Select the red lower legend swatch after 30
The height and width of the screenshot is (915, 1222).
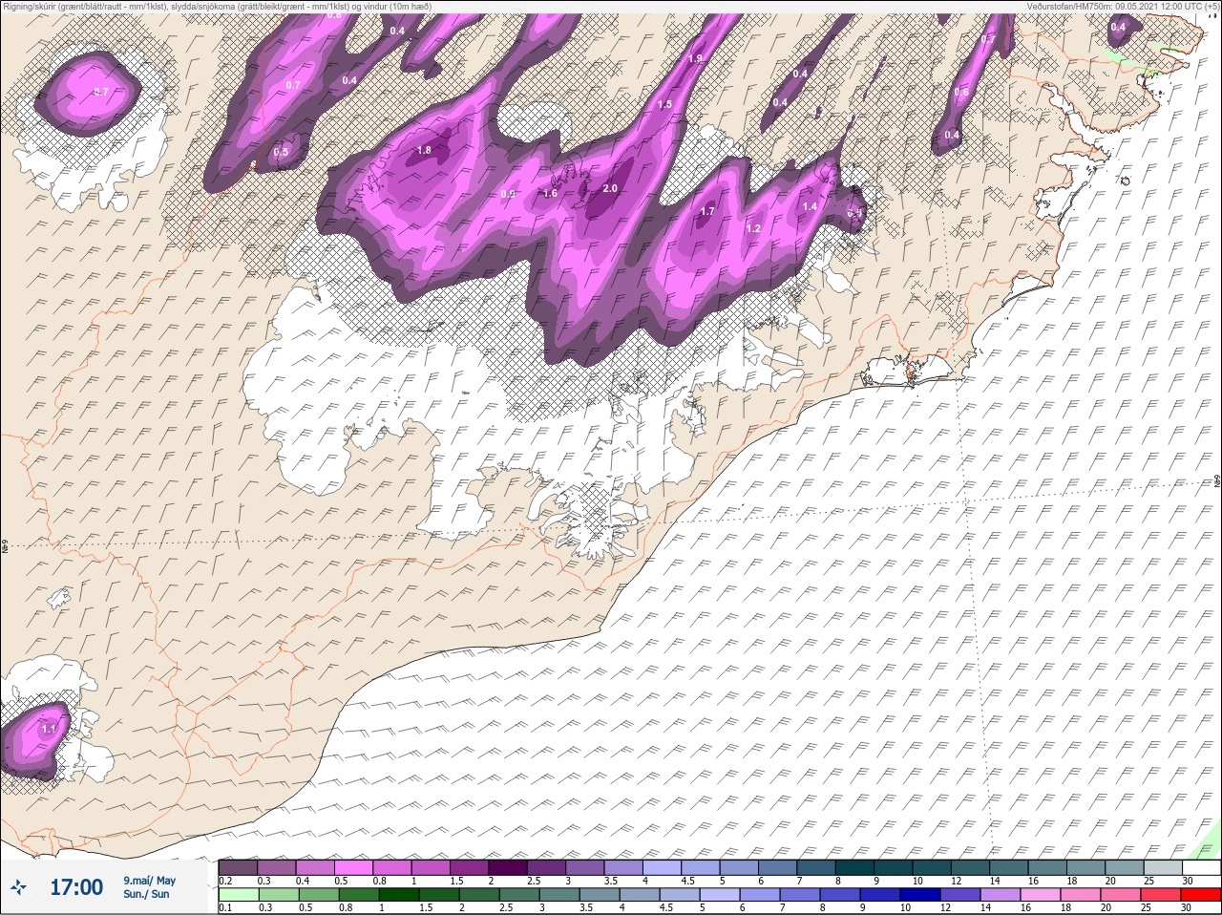tap(1201, 895)
